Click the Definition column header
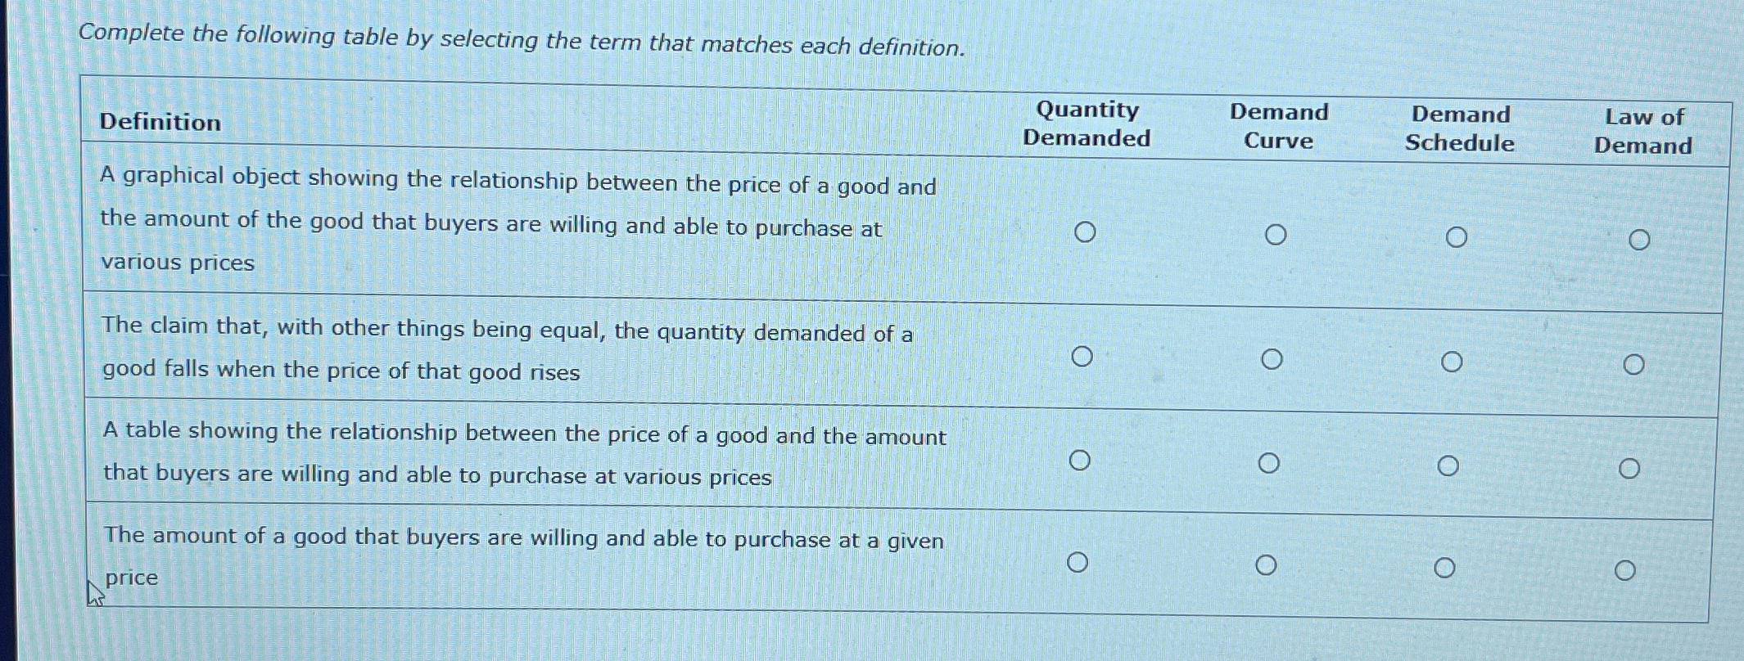This screenshot has width=1744, height=661. (x=160, y=123)
